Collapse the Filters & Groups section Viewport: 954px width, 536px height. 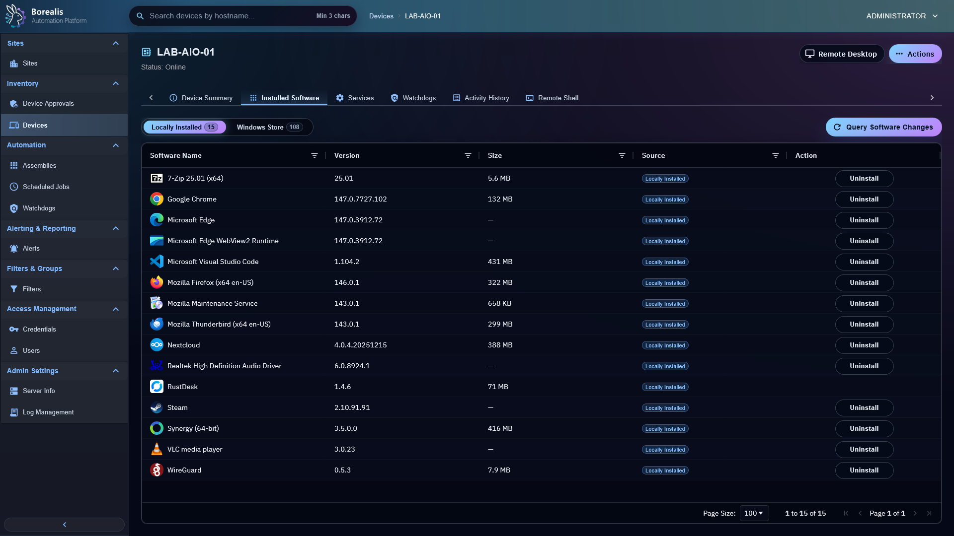116,268
